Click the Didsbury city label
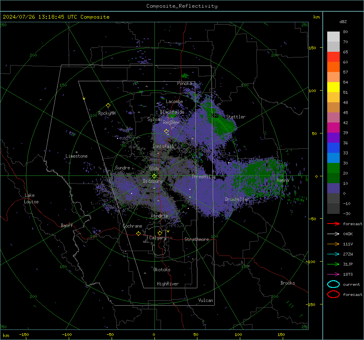This screenshot has width=364, height=340. click(153, 181)
